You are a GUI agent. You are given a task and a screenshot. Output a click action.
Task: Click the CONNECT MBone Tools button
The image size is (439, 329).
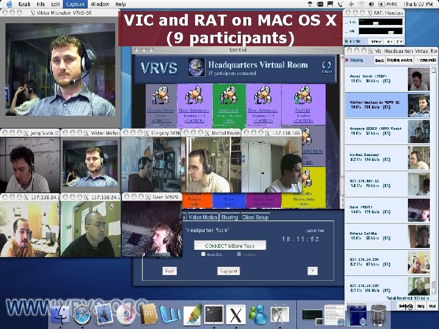point(230,246)
